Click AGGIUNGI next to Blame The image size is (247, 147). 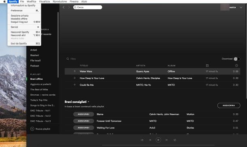83,114
